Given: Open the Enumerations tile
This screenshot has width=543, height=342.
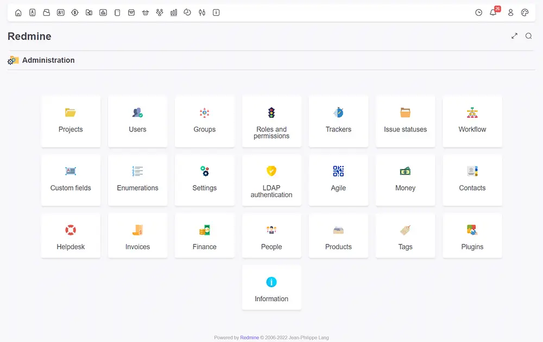Looking at the screenshot, I should point(137,180).
